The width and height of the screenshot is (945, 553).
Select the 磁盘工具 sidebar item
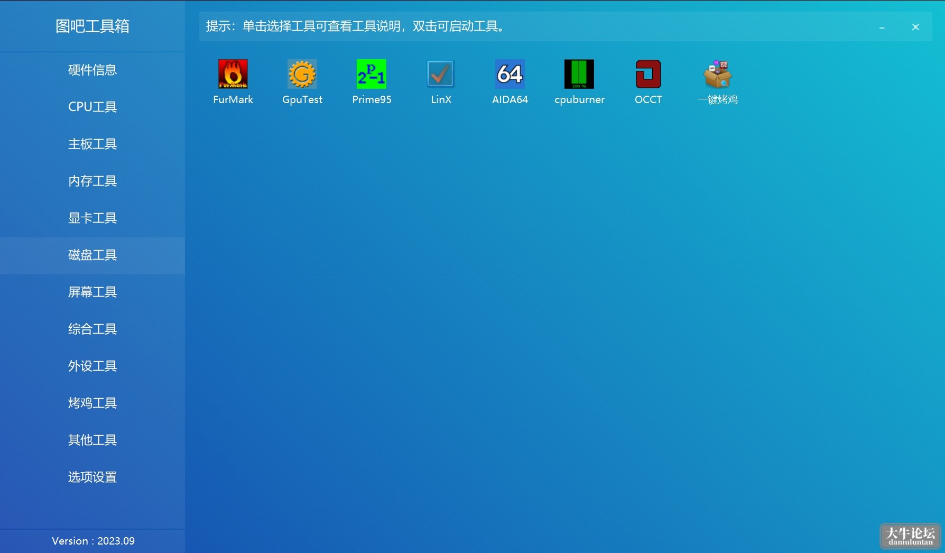[x=92, y=255]
